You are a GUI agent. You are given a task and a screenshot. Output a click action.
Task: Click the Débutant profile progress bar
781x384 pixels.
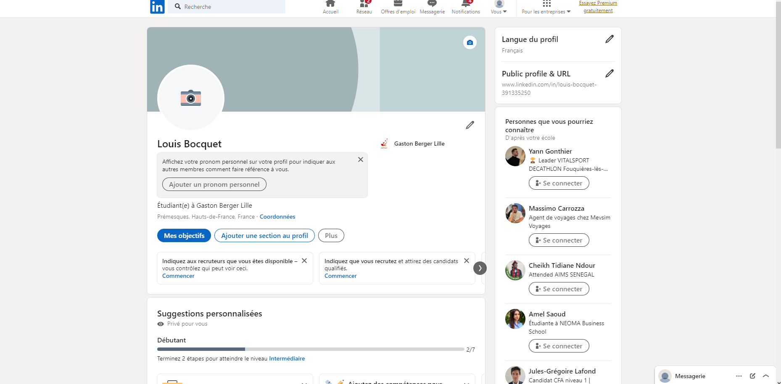310,349
